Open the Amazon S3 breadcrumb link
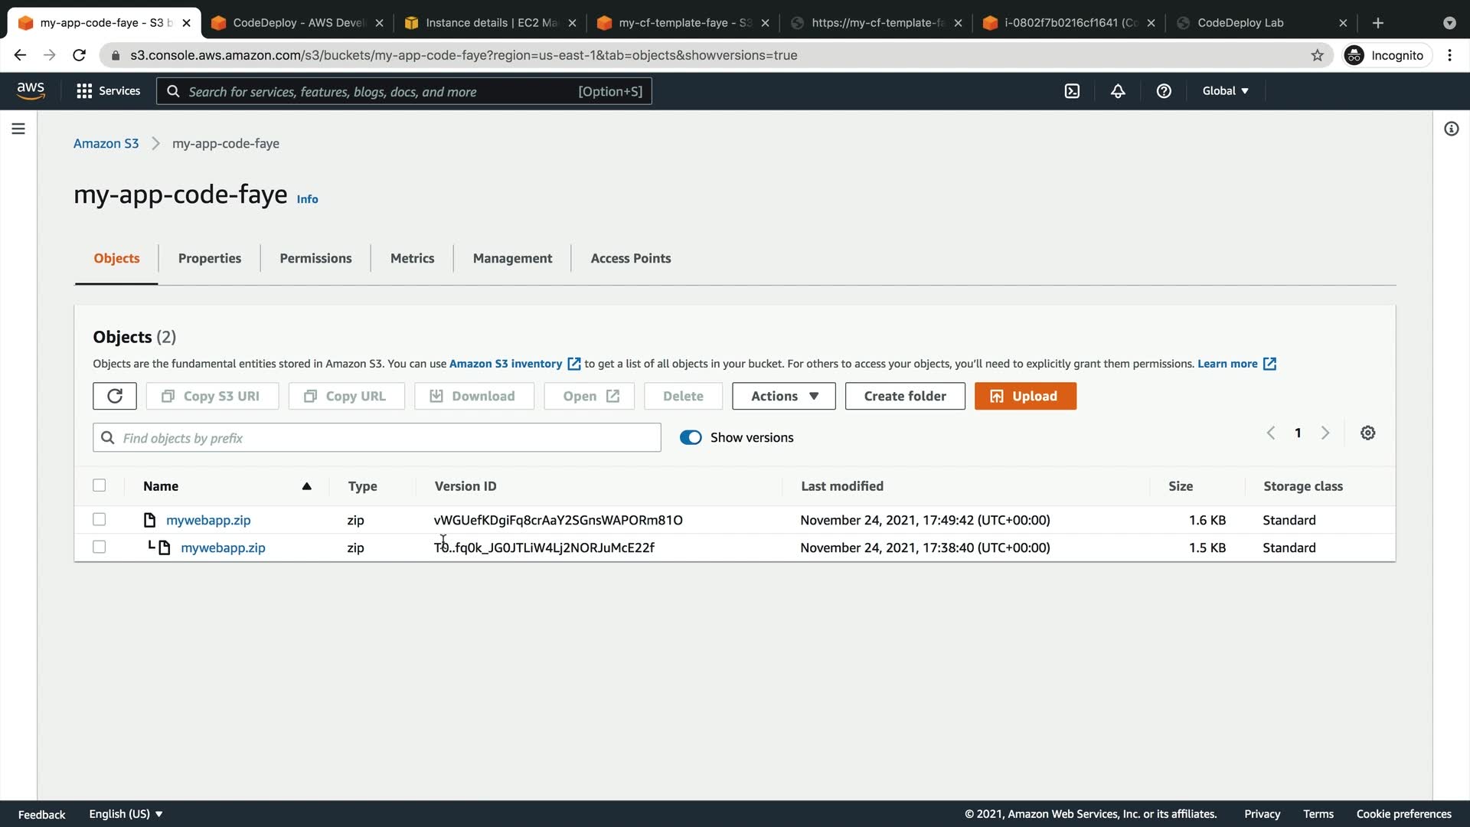Screen dimensions: 1470x827 (x=106, y=143)
